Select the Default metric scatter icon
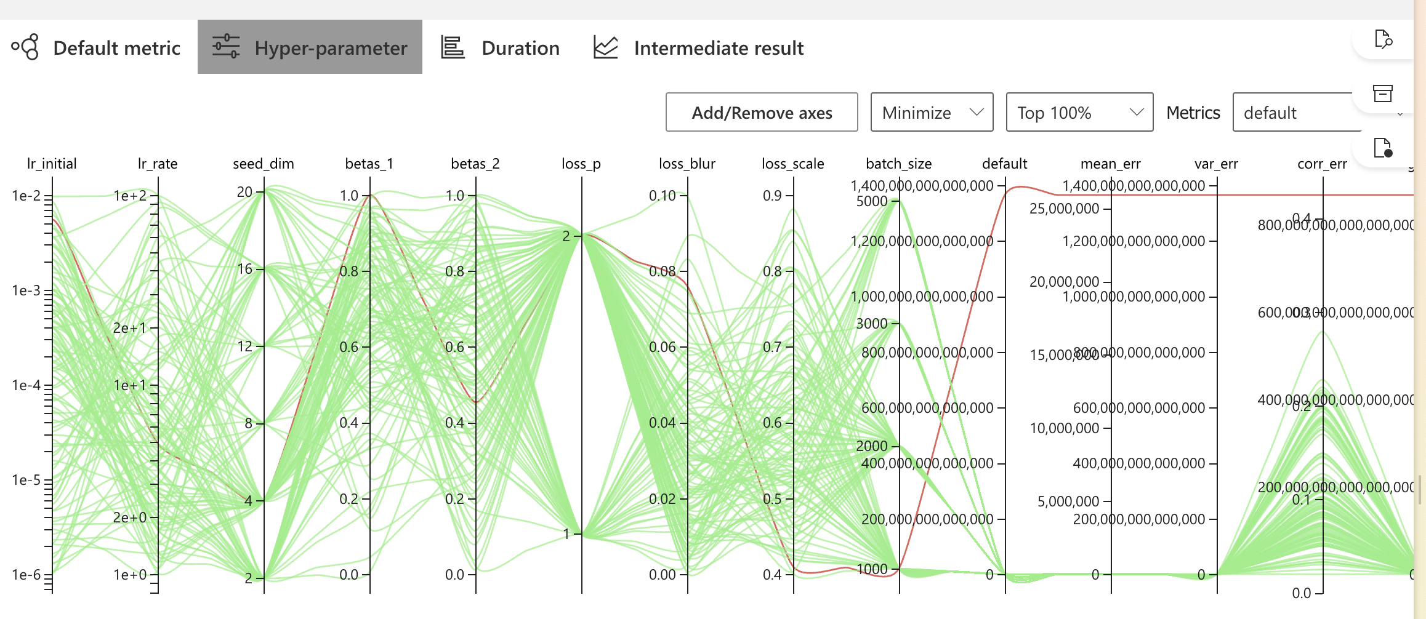The width and height of the screenshot is (1426, 619). tap(24, 47)
